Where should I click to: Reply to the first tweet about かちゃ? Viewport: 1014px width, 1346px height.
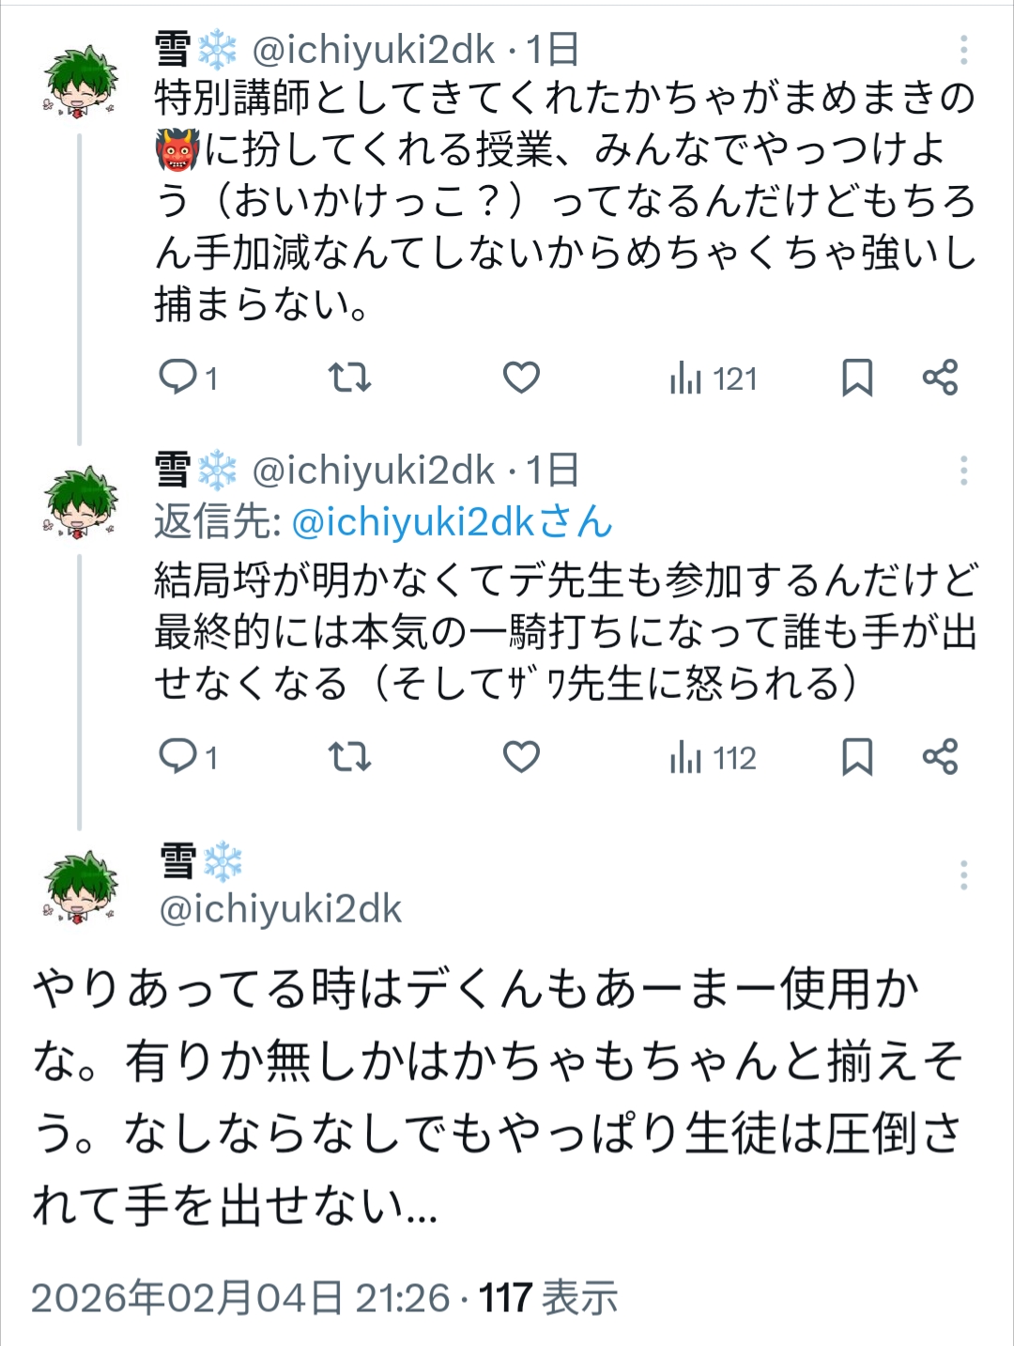click(177, 378)
